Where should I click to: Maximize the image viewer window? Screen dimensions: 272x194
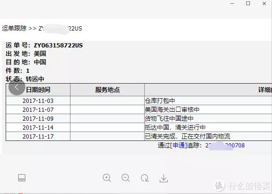(248, 3)
